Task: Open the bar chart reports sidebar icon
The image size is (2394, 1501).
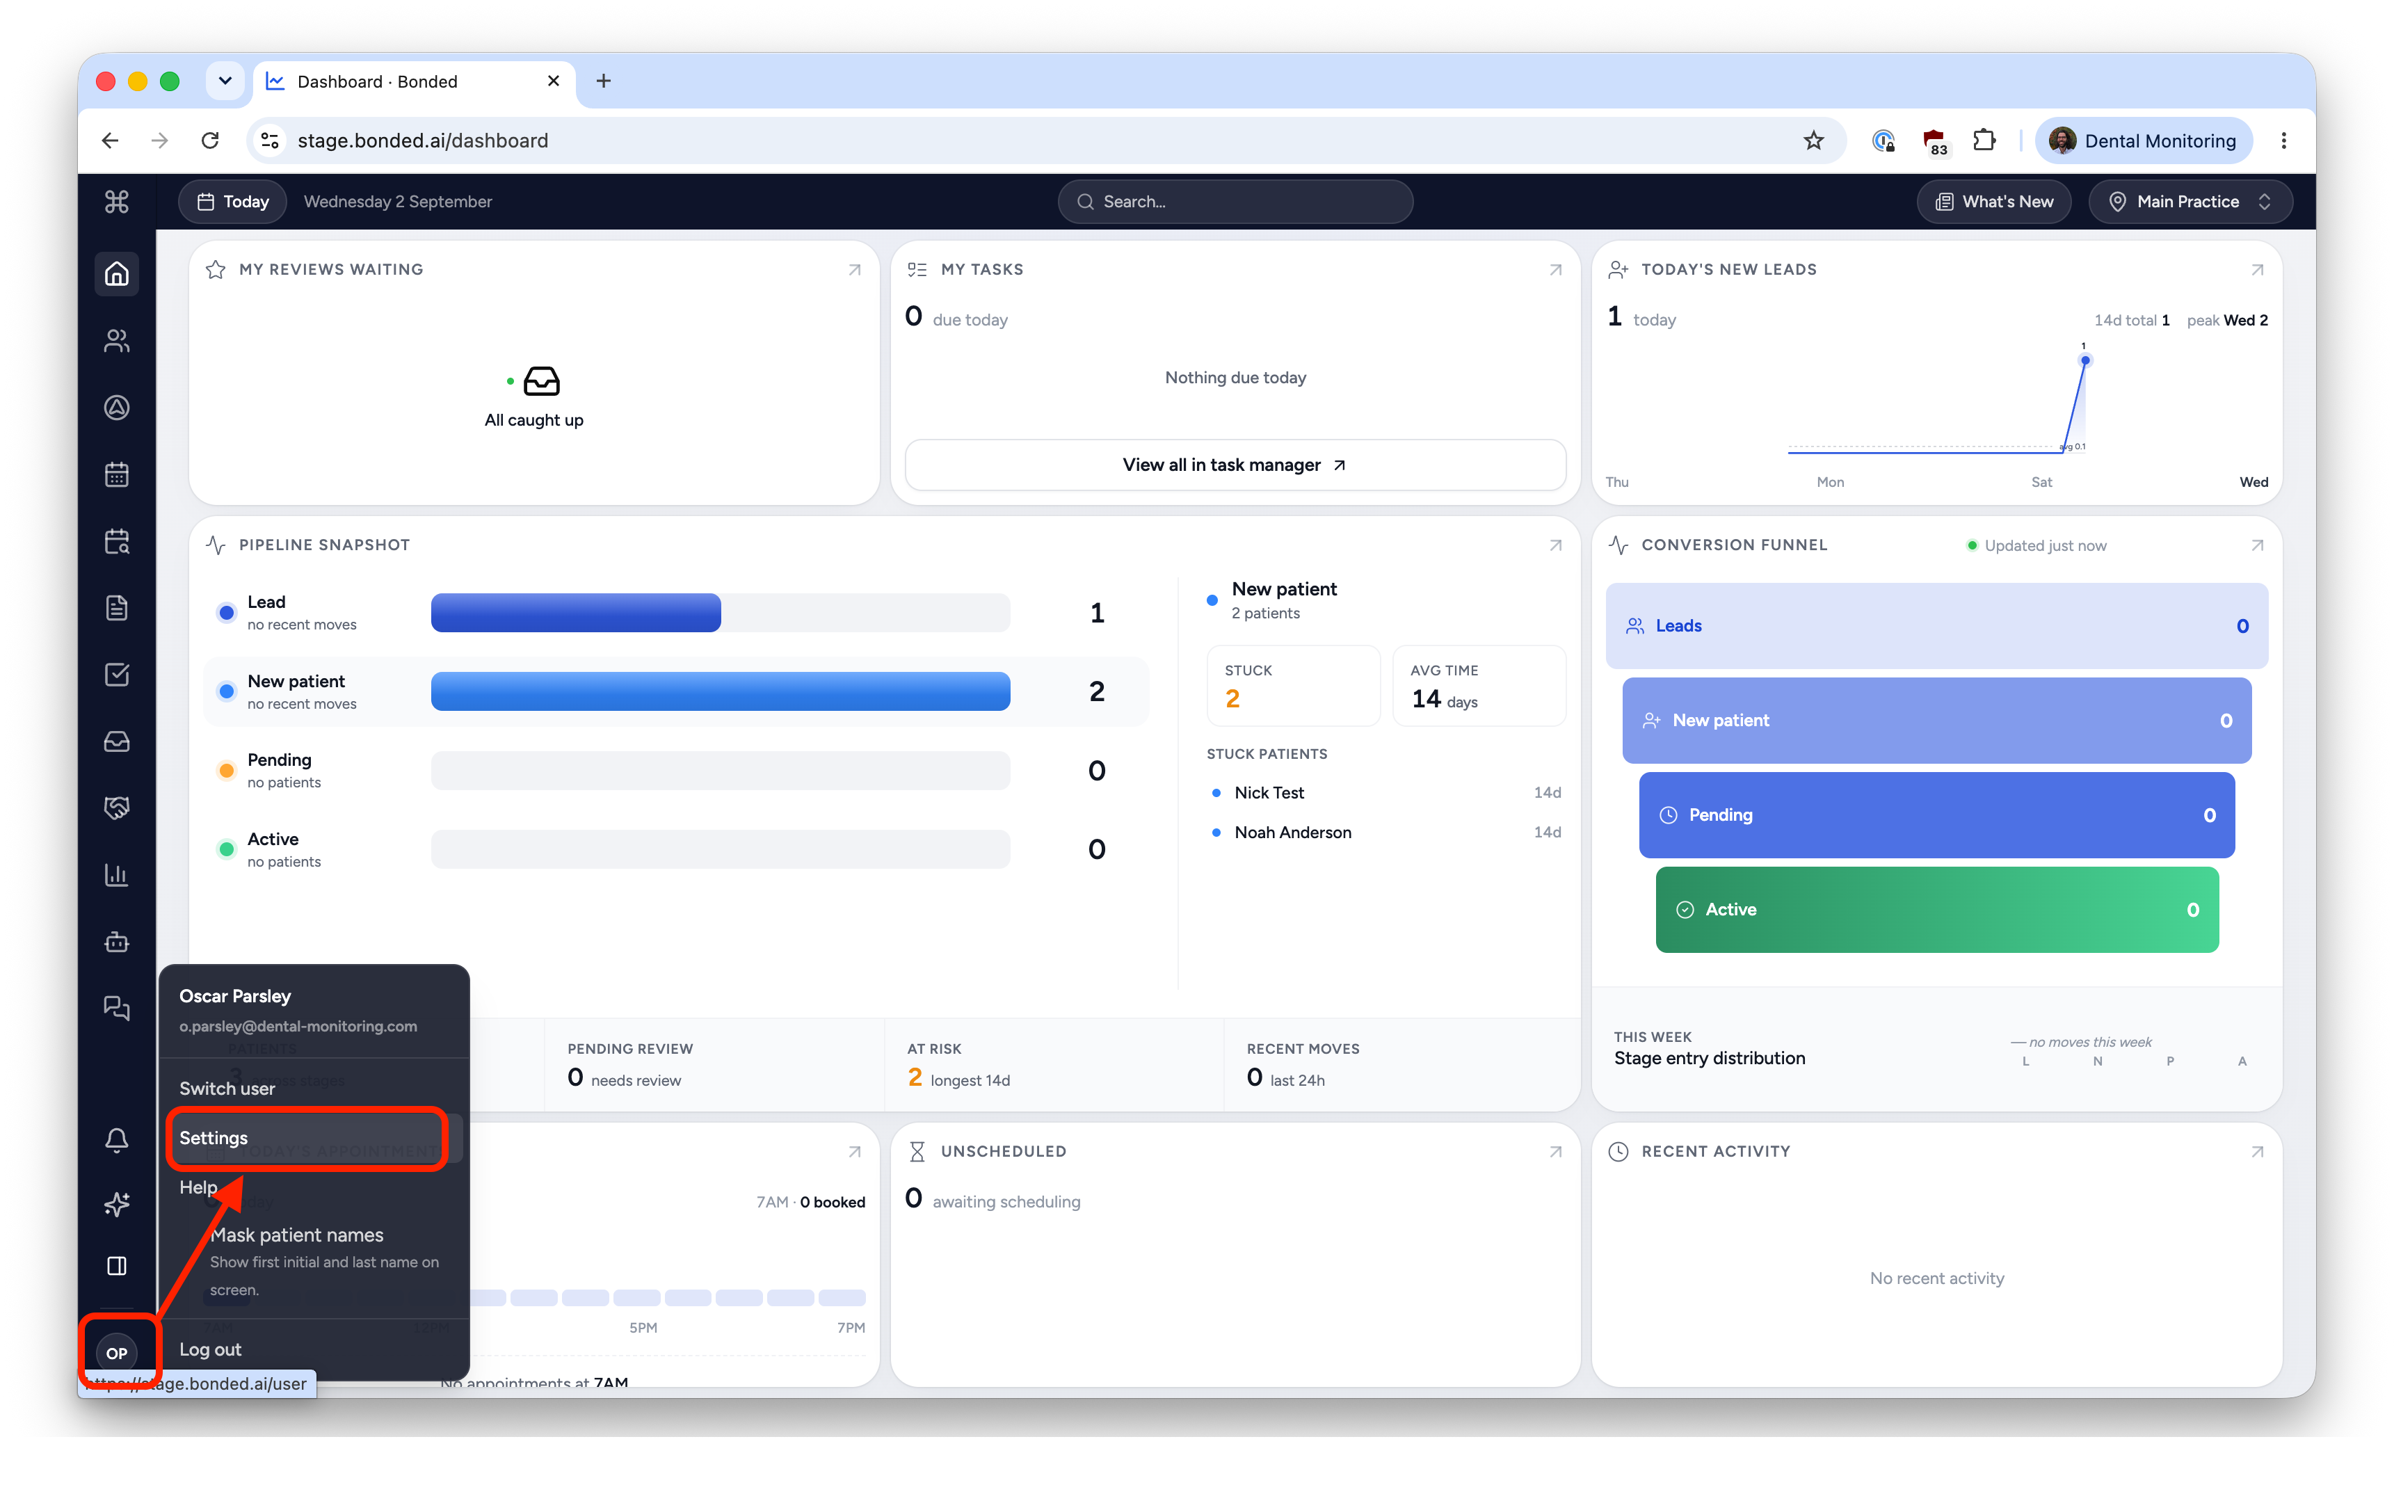Action: (x=117, y=874)
